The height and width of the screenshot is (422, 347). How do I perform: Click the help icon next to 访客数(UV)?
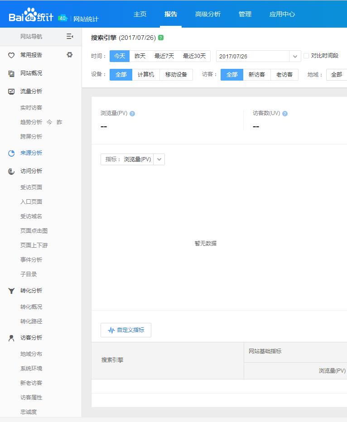click(x=285, y=114)
